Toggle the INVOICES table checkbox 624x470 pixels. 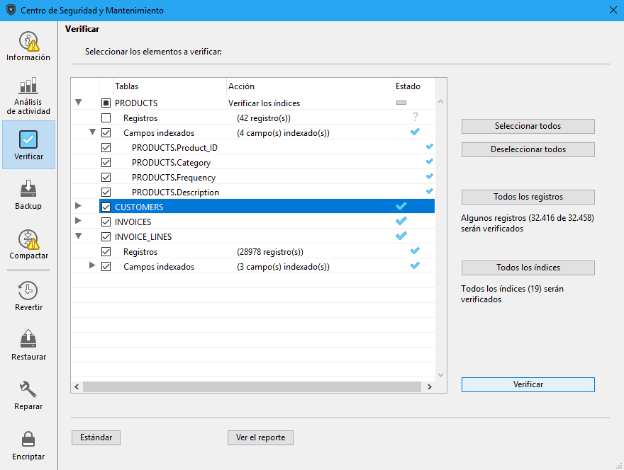[x=106, y=222]
